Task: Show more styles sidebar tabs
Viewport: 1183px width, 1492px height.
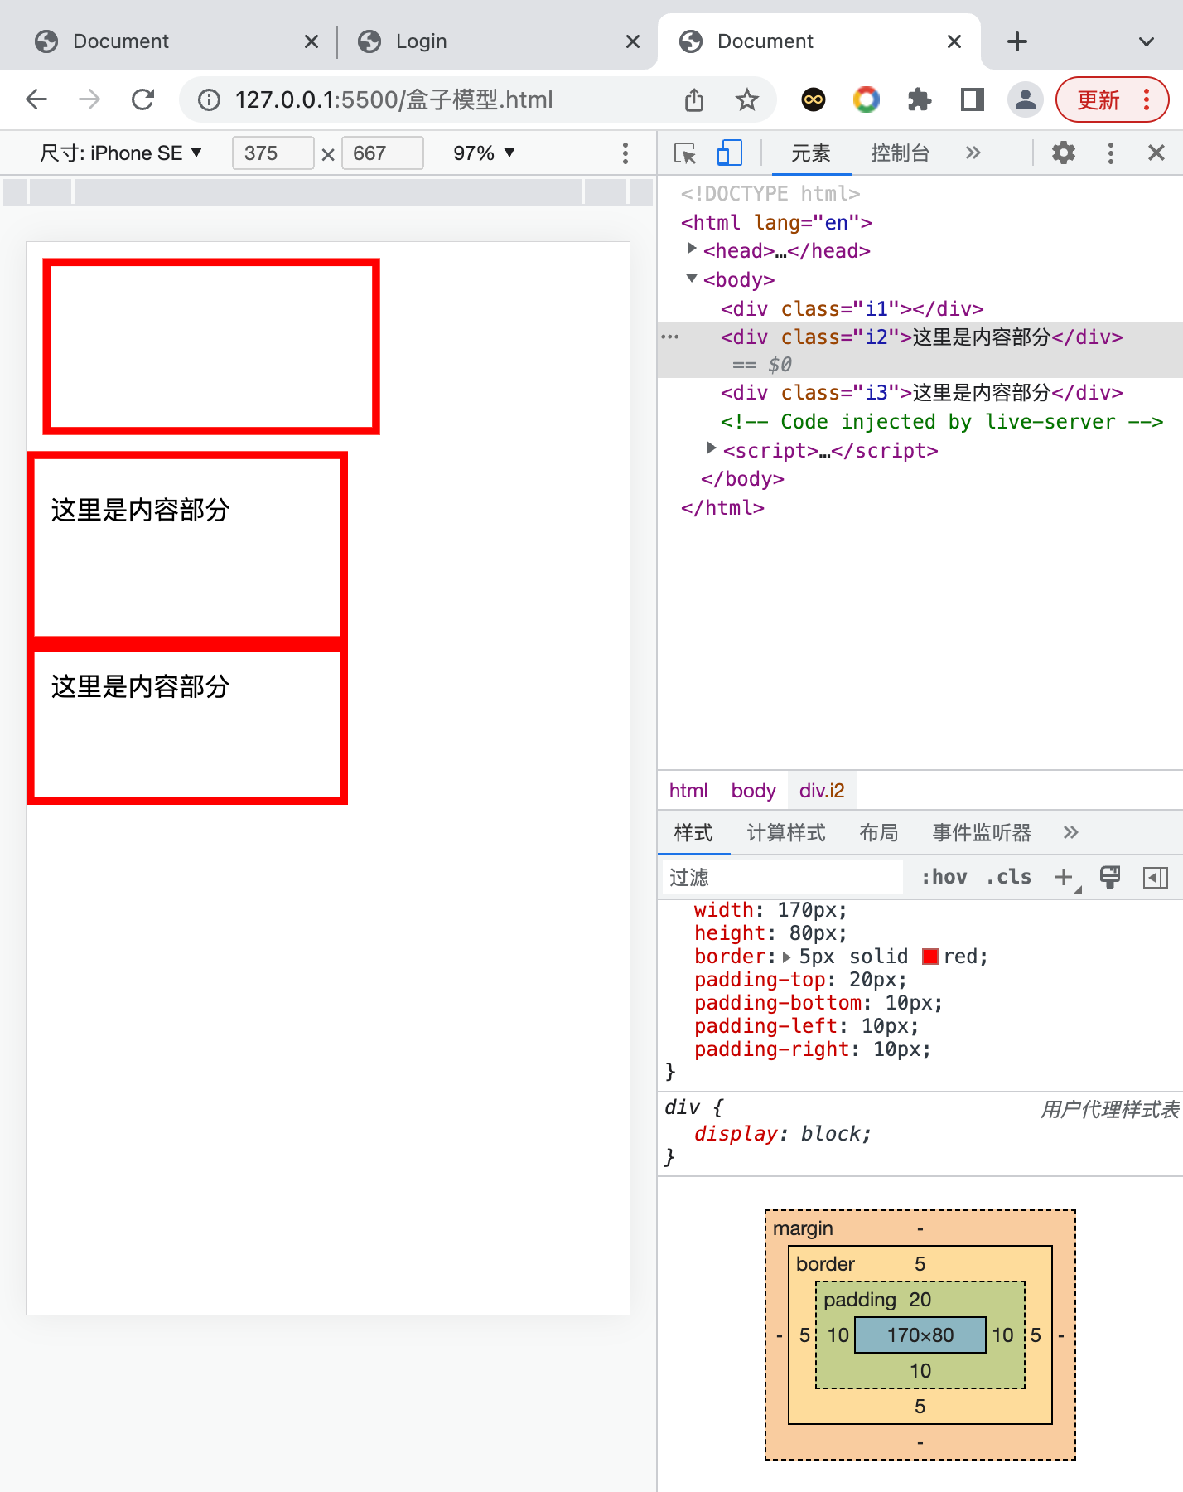Action: point(1071,833)
